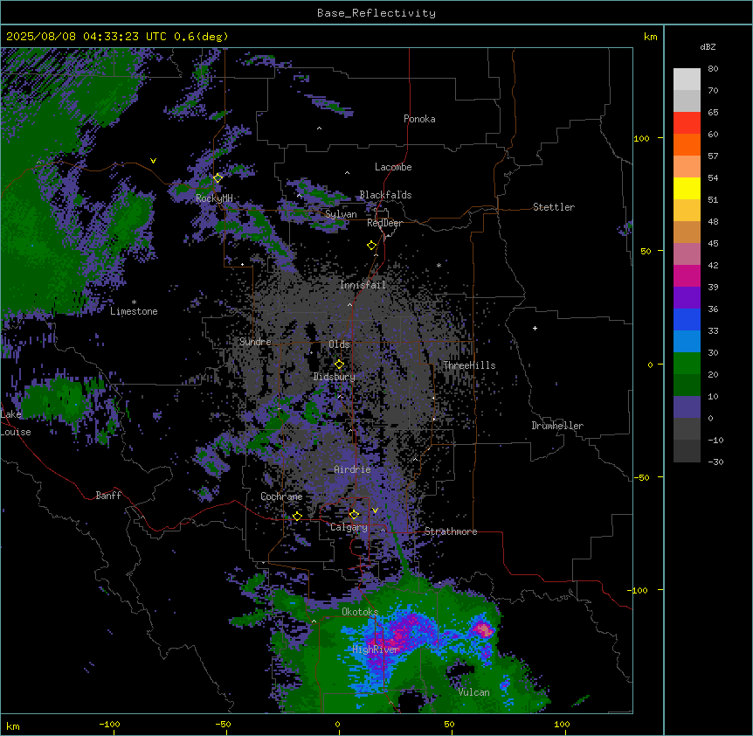The width and height of the screenshot is (753, 736).
Task: Click the Cochrane town label
Action: tap(281, 496)
